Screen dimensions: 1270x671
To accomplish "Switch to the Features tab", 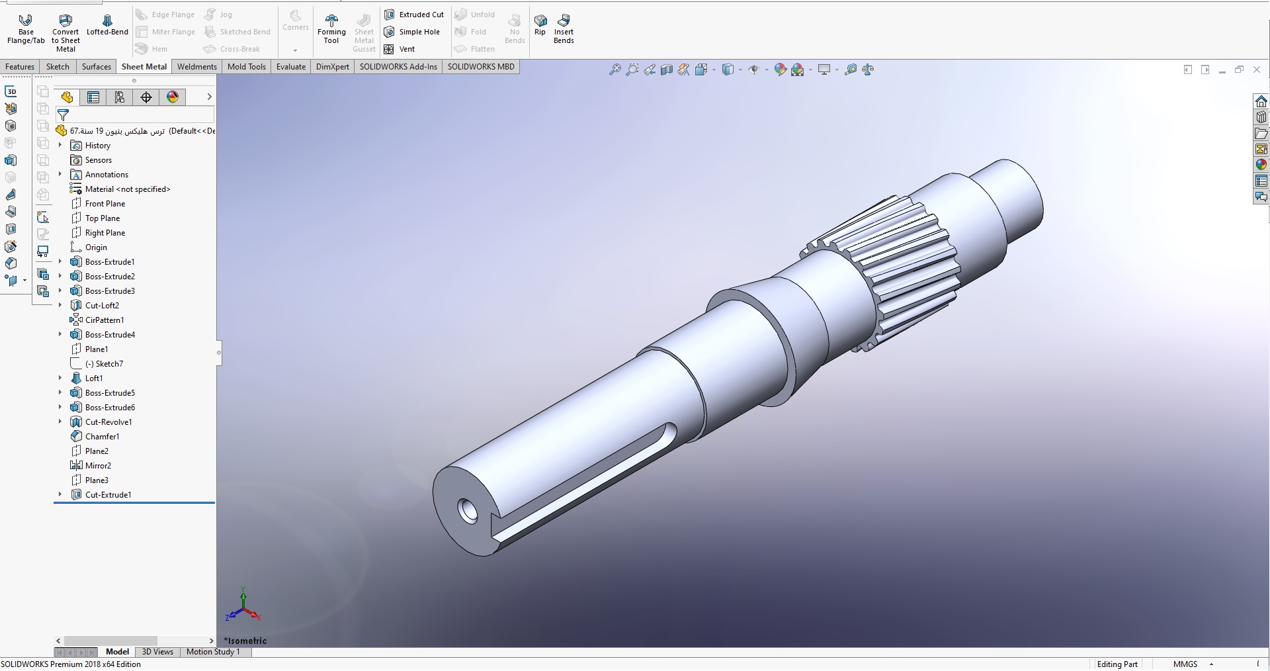I will click(x=20, y=67).
